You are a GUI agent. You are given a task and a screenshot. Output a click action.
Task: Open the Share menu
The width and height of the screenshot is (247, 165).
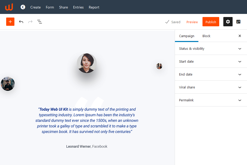(63, 7)
